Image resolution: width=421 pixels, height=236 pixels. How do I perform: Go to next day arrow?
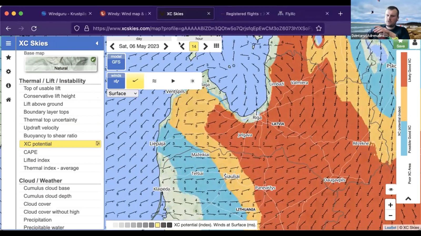(x=166, y=46)
